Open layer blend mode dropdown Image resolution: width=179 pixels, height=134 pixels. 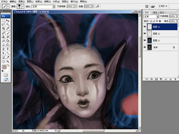[x=151, y=17]
